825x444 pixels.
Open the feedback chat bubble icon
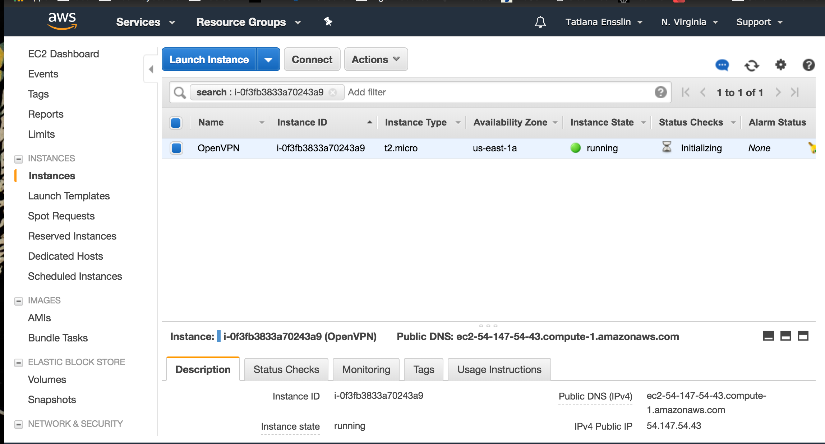[722, 65]
